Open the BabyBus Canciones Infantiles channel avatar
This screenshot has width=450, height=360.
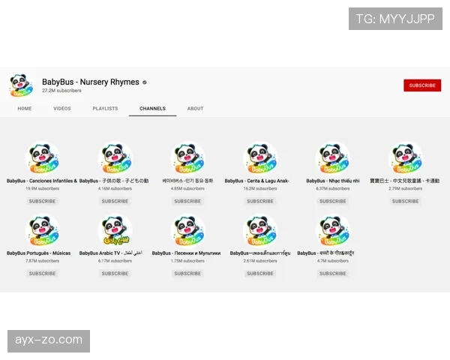(42, 158)
